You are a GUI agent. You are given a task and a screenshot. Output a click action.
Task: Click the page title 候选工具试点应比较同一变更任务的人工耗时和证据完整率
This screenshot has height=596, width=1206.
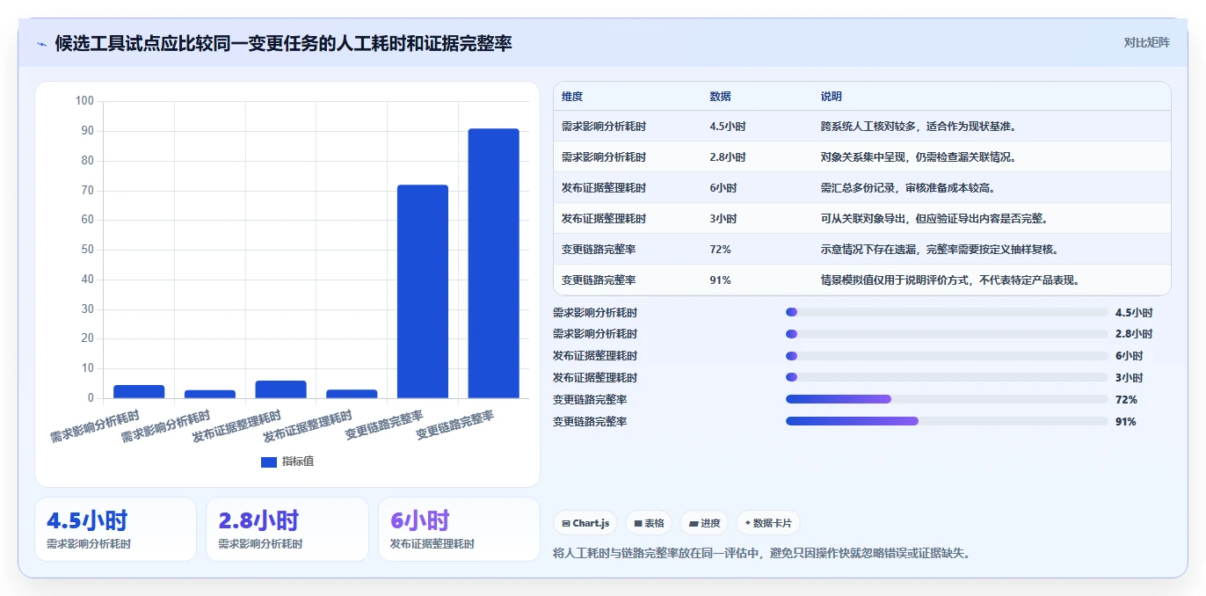283,43
